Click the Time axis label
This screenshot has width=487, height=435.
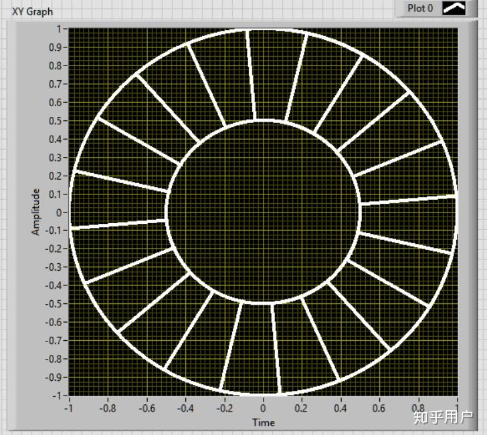(x=264, y=422)
